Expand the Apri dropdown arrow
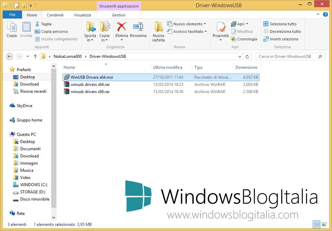 pos(247,24)
